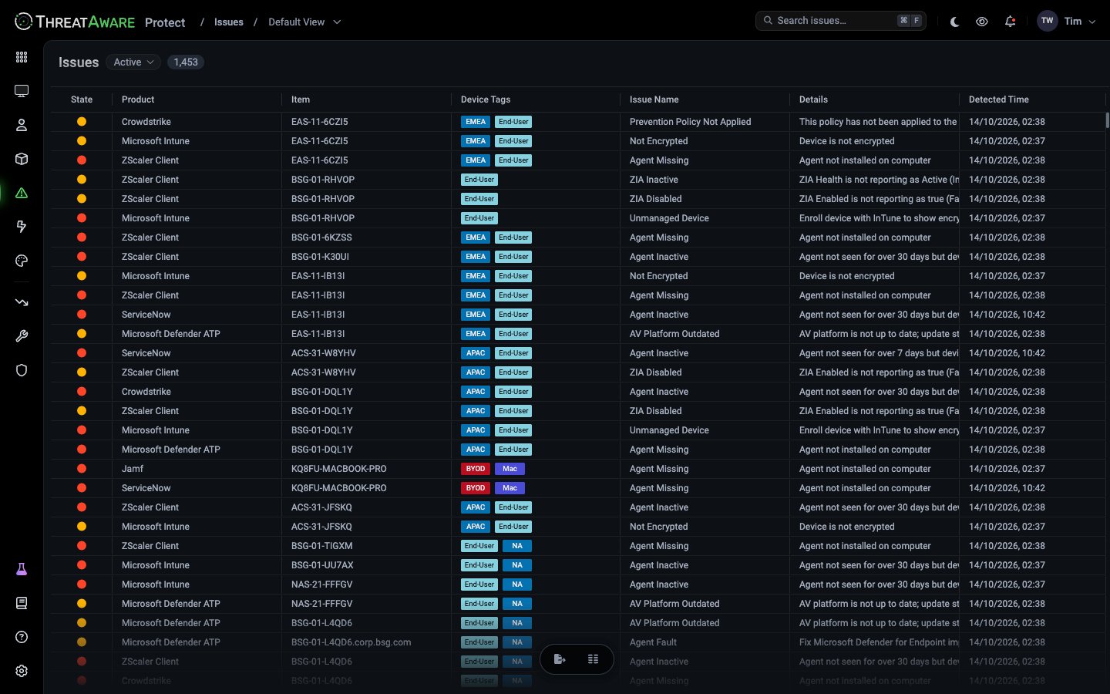Screen dimensions: 1110x694
Task: Toggle the eye visibility icon in header
Action: click(x=982, y=22)
